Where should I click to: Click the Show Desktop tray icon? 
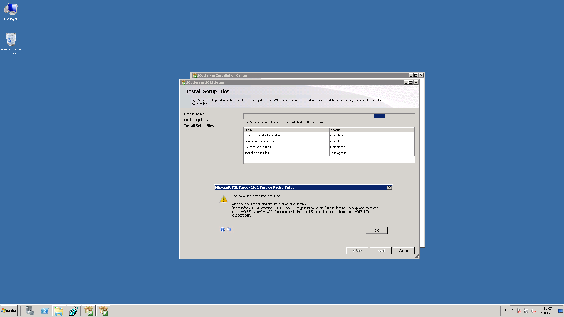[560, 311]
